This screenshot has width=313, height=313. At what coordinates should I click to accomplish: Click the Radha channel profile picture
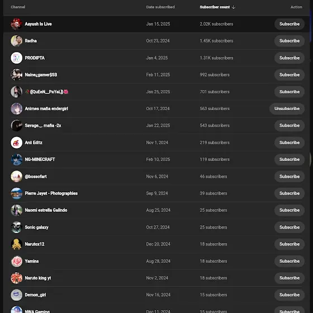pos(16,41)
